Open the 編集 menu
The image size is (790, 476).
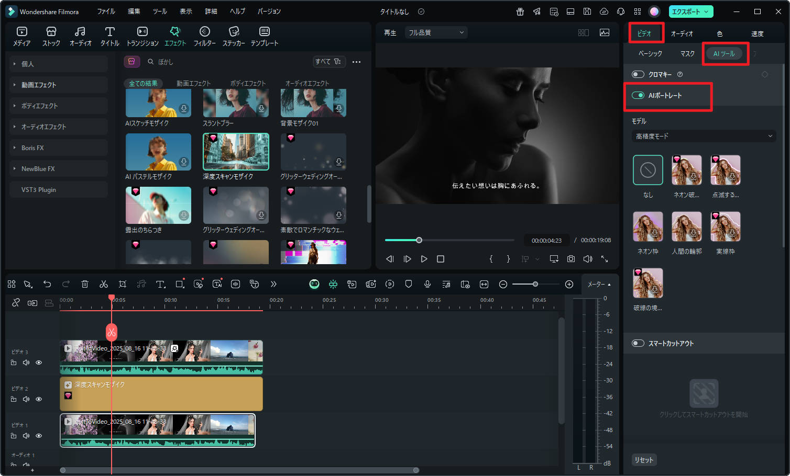[x=134, y=12]
